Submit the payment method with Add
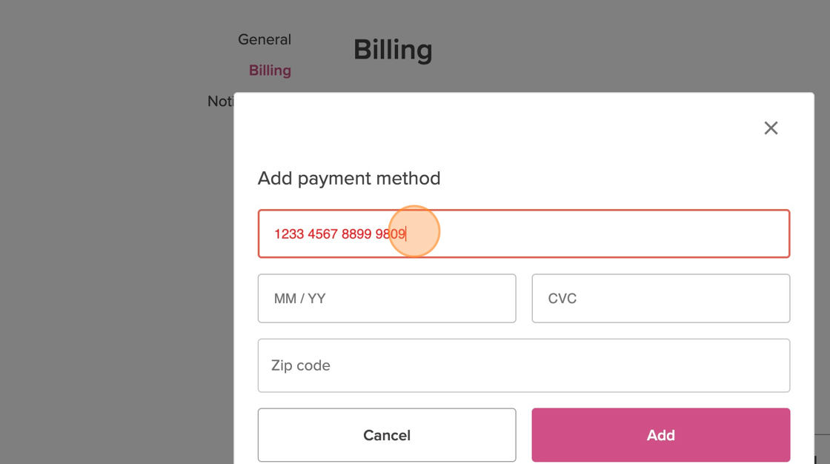The image size is (830, 464). point(660,435)
